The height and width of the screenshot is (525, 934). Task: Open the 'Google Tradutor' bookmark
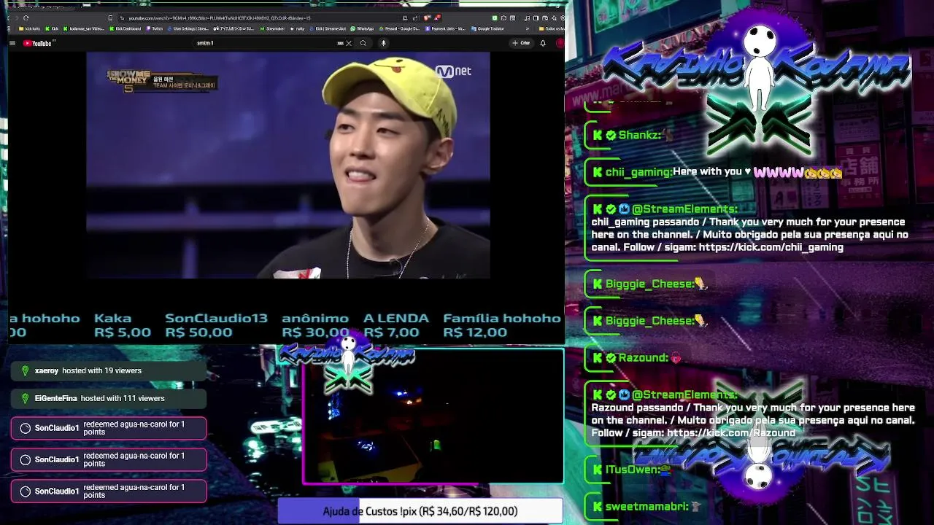[487, 28]
